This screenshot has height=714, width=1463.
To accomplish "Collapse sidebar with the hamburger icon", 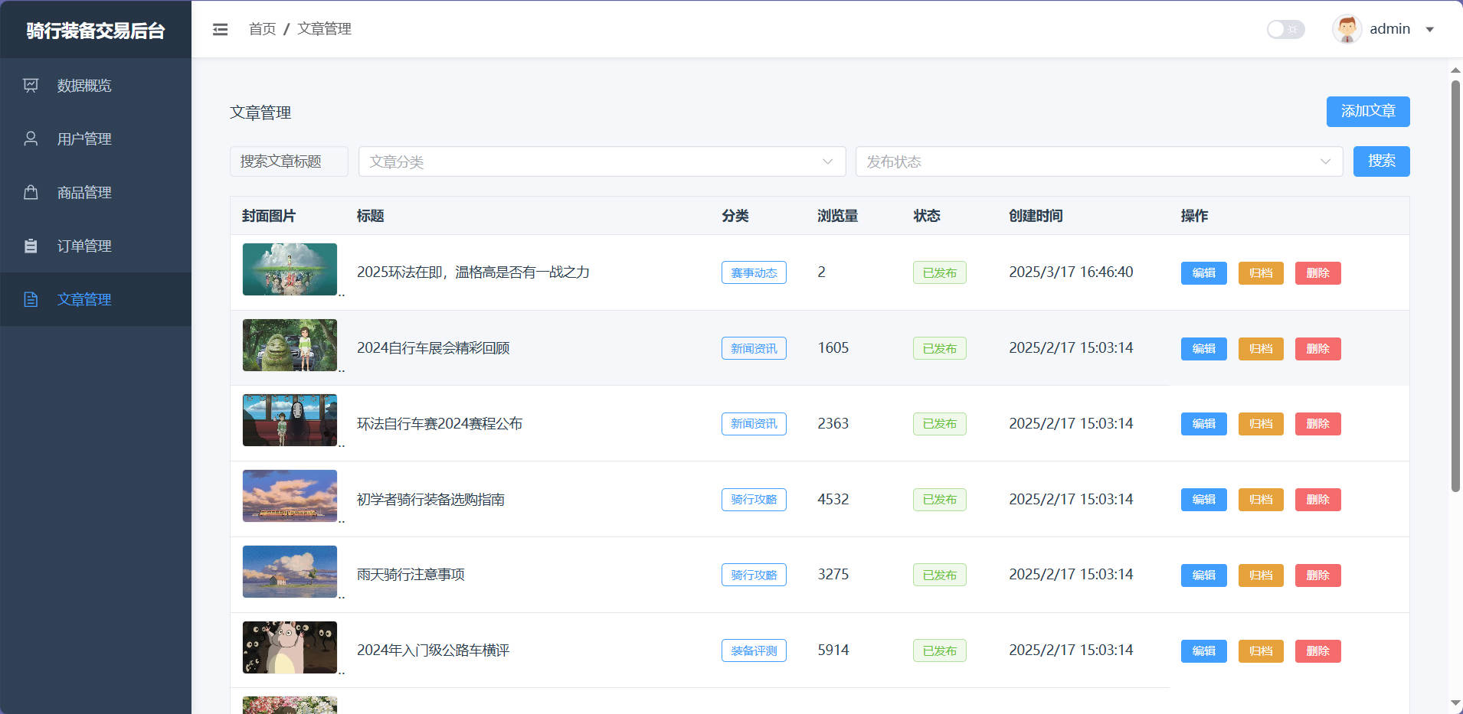I will tap(220, 29).
